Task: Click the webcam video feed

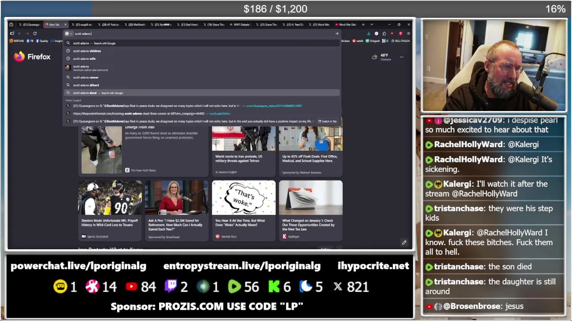Action: 494,66
